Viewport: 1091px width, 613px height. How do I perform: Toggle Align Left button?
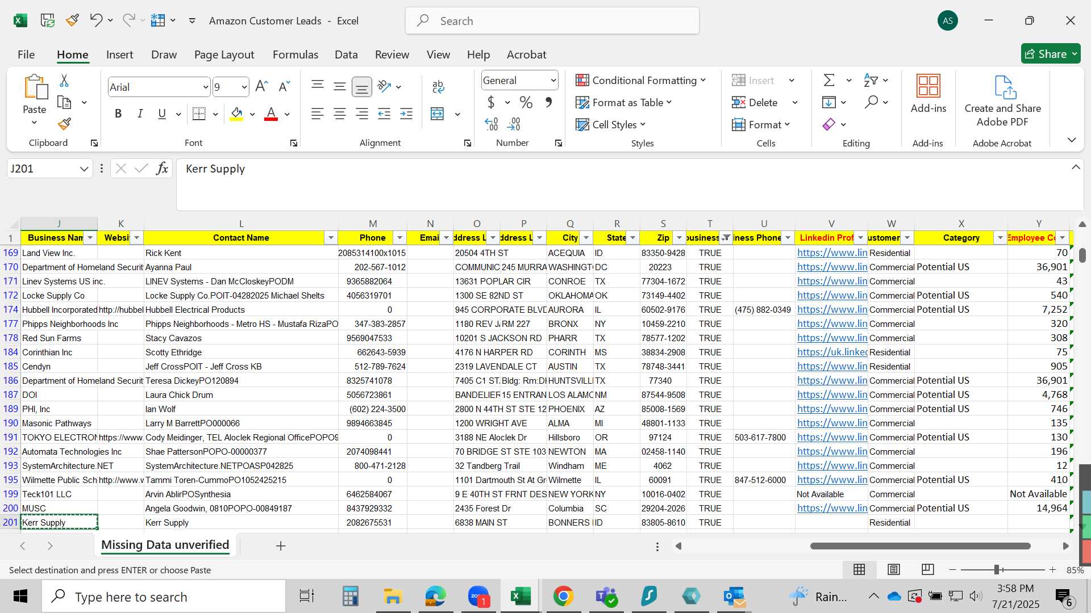[x=318, y=114]
